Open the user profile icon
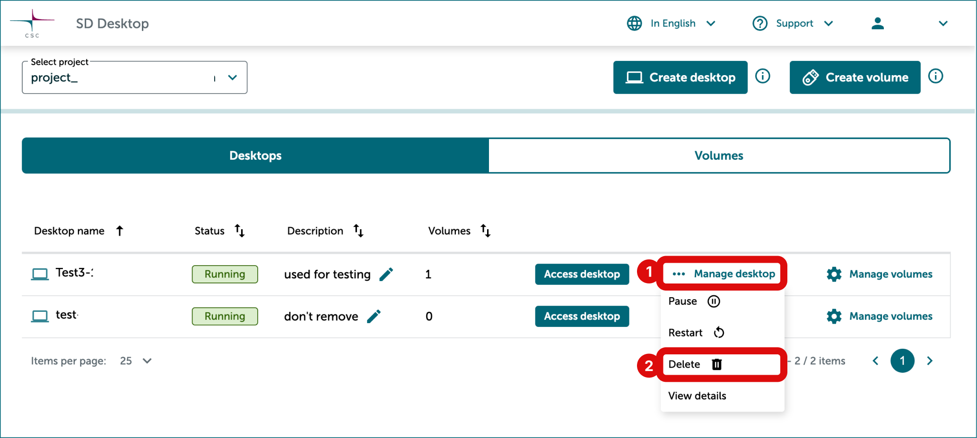The height and width of the screenshot is (438, 977). [x=878, y=23]
